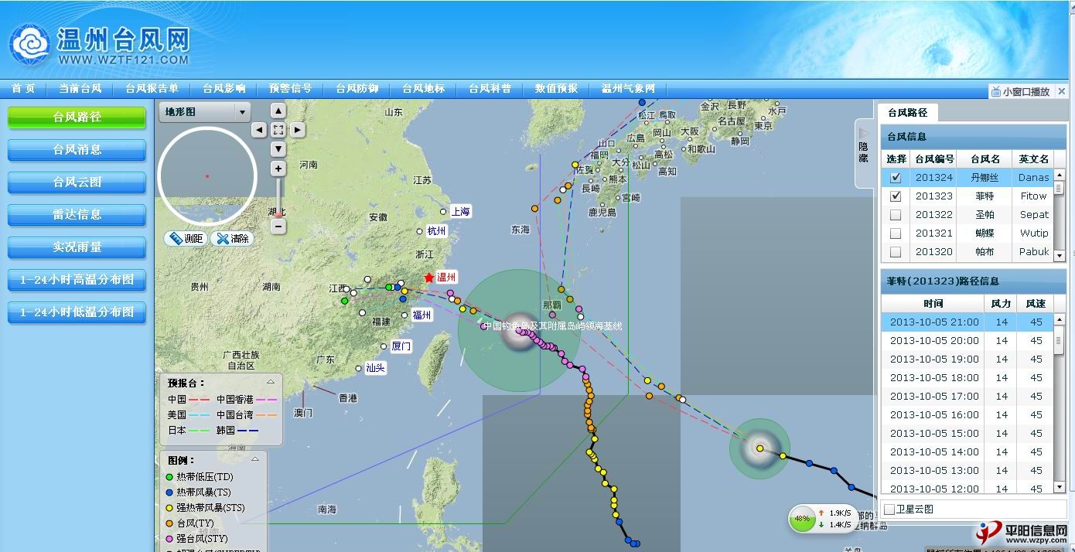The width and height of the screenshot is (1075, 552).
Task: Open 台风科普 in the navigation bar
Action: tap(490, 89)
